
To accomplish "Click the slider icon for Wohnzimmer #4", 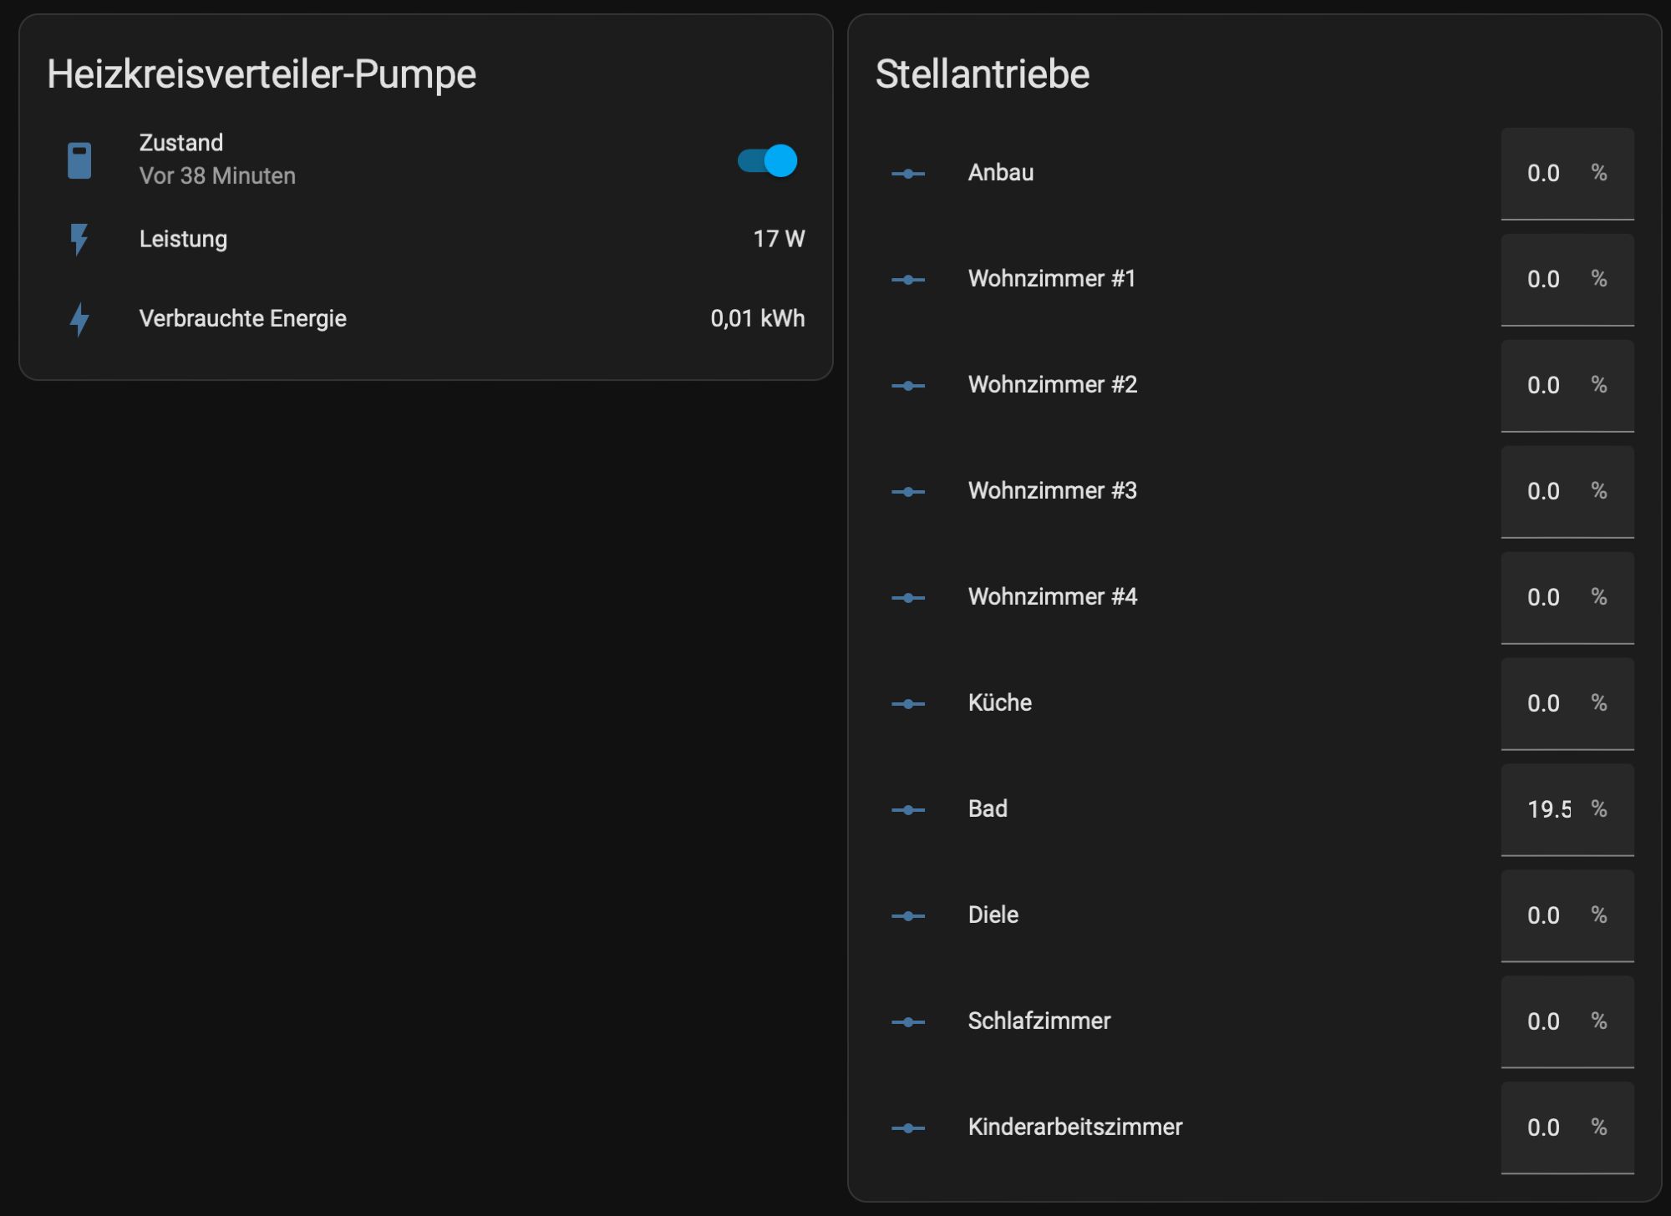I will [x=908, y=598].
